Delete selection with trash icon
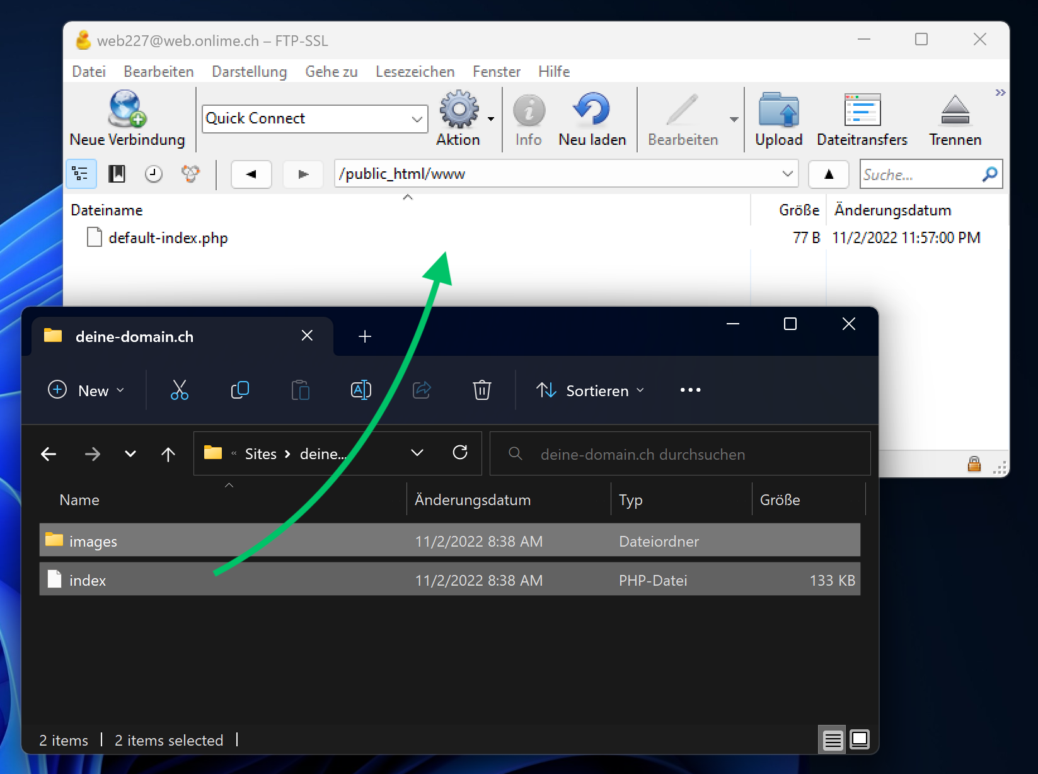The width and height of the screenshot is (1038, 774). [x=482, y=390]
